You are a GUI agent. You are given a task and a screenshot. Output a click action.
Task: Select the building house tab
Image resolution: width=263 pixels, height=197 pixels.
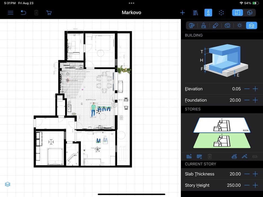[x=251, y=25]
